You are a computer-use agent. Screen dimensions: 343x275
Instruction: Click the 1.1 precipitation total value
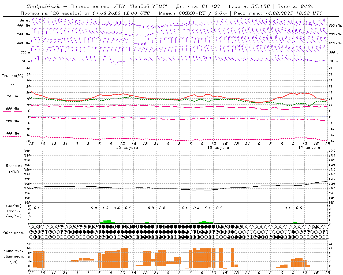coord(208,208)
